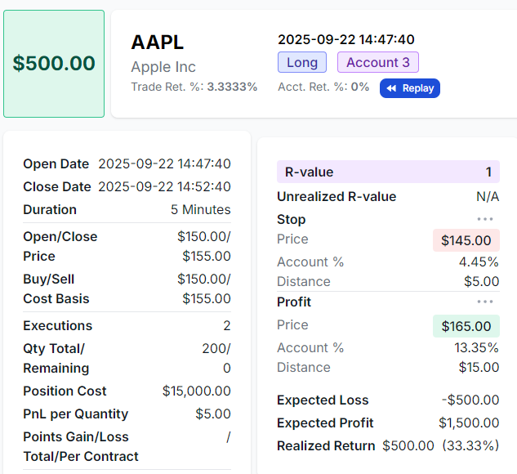
Task: Open the Stop options ellipsis menu
Action: (485, 219)
